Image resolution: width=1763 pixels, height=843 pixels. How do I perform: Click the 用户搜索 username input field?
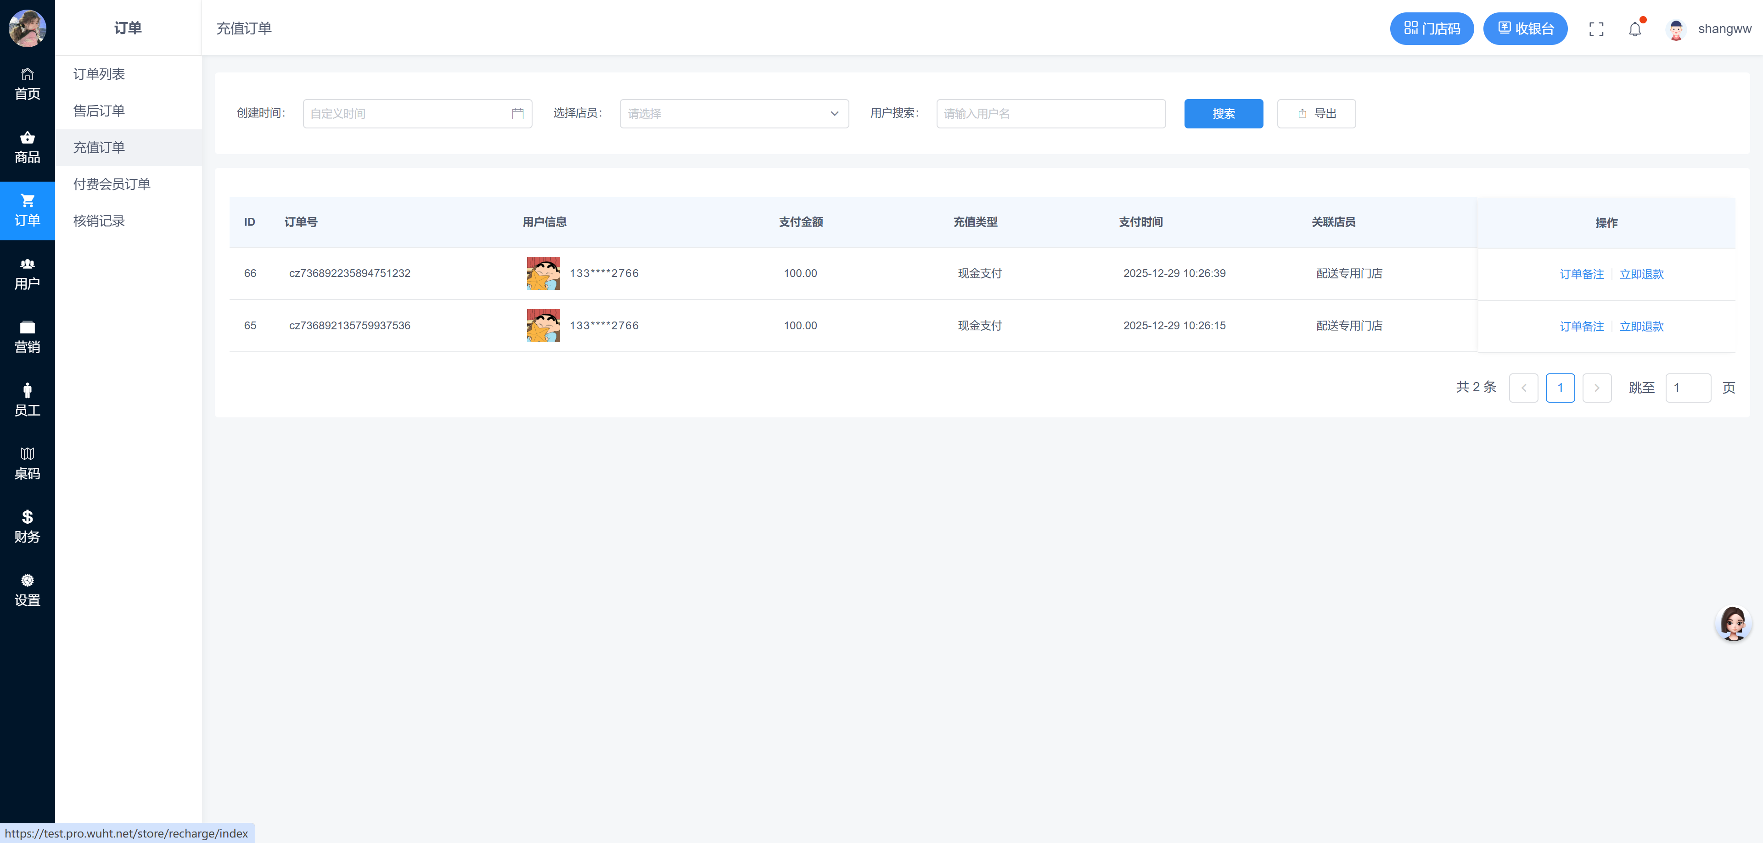1050,113
